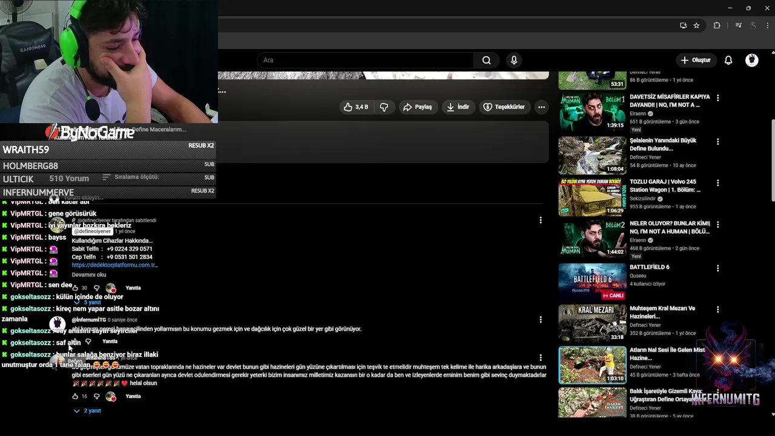Open the dedektorplatformu.com.tr link in pinned comment
This screenshot has width=775, height=436.
(x=114, y=265)
